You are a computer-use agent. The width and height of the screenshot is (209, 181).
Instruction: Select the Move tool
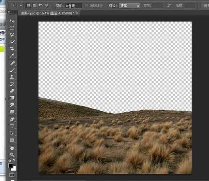(x=12, y=20)
